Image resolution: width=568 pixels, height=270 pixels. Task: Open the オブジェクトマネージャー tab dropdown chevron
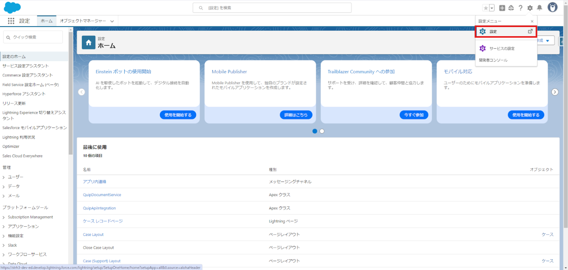coord(112,21)
